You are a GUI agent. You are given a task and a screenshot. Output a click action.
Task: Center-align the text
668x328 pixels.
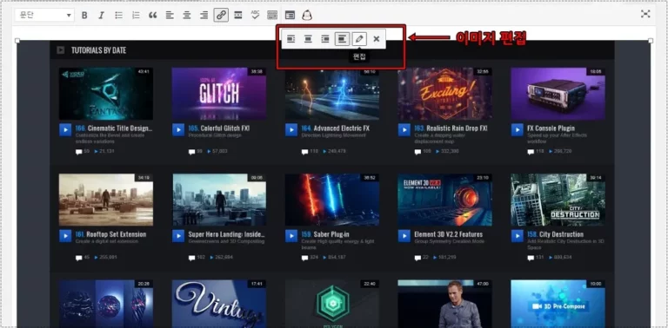coord(187,16)
